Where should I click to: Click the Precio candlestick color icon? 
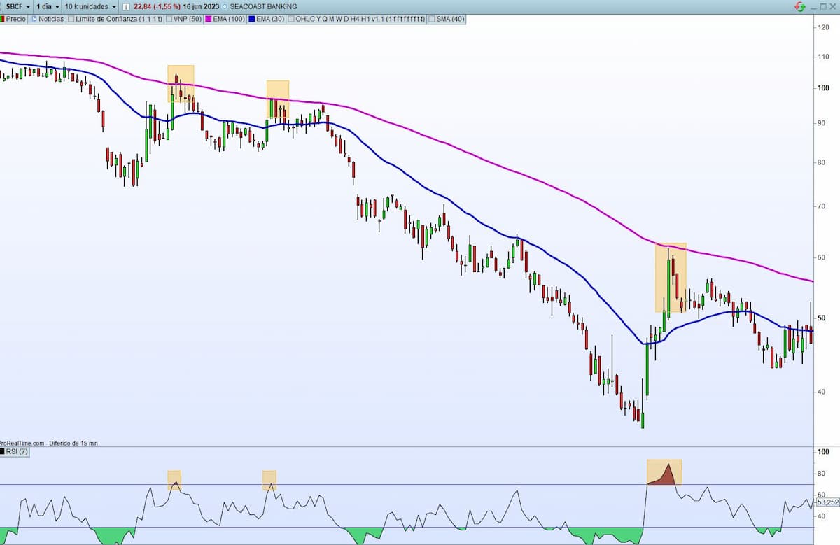click(3, 19)
